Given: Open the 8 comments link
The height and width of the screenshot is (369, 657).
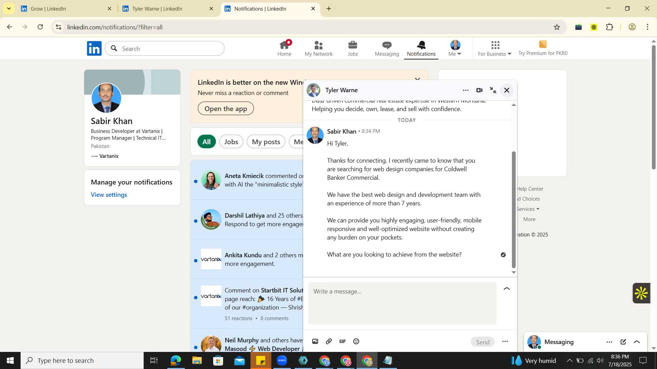Looking at the screenshot, I should coord(274,318).
